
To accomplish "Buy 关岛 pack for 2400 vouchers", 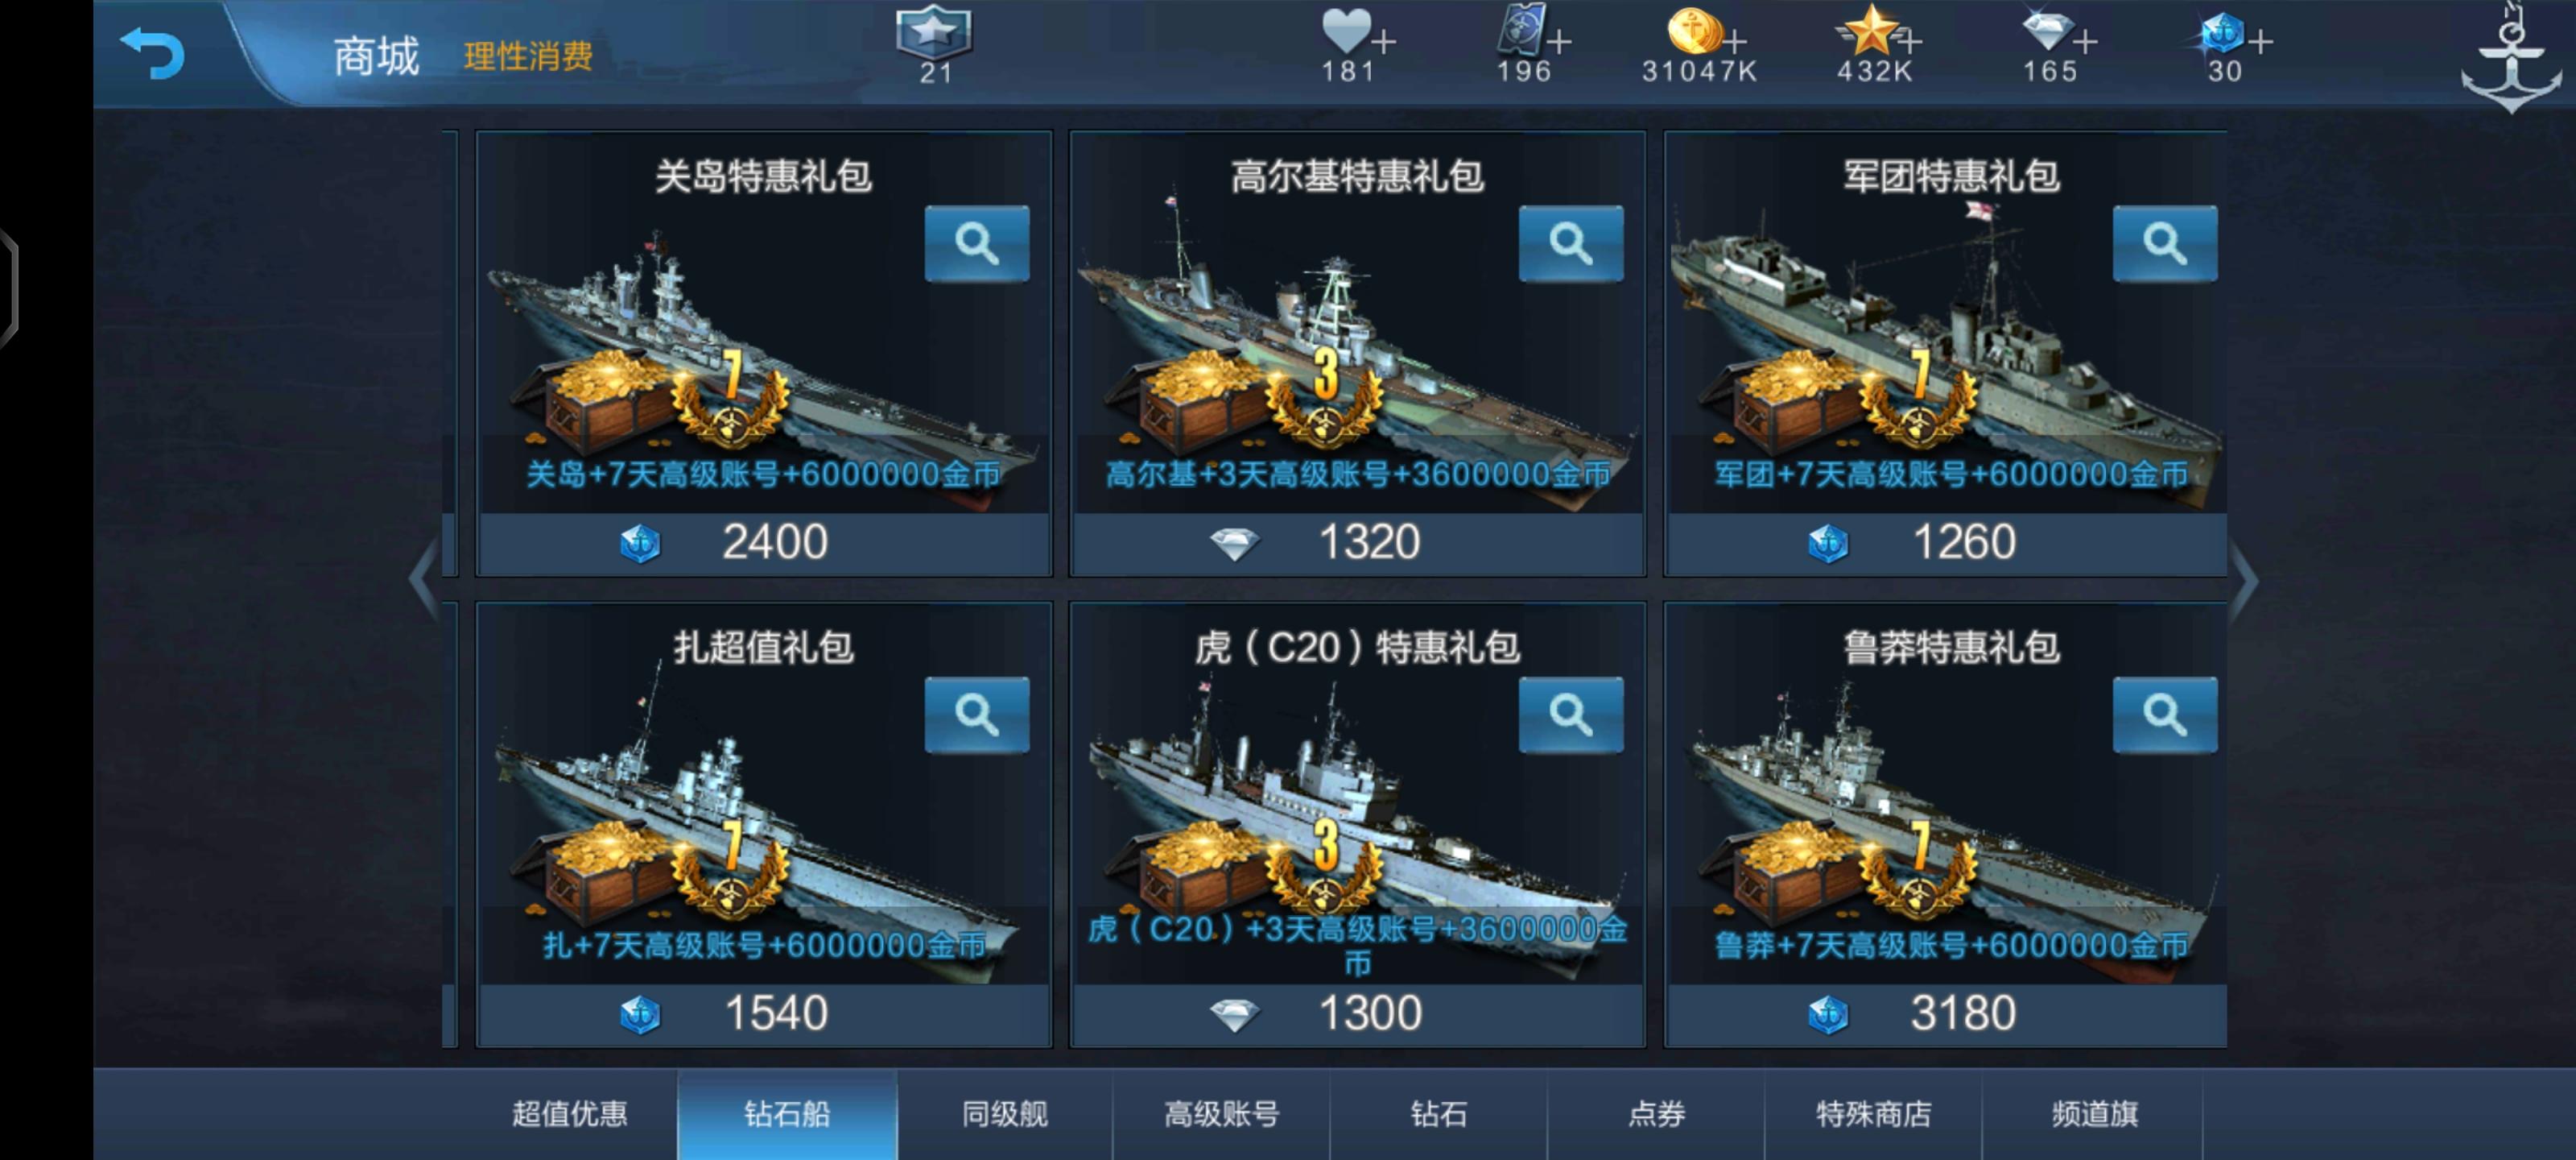I will click(x=763, y=542).
